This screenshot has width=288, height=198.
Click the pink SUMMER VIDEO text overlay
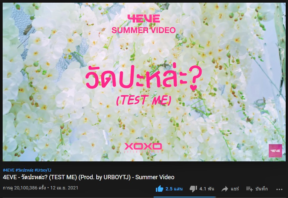tap(143, 30)
